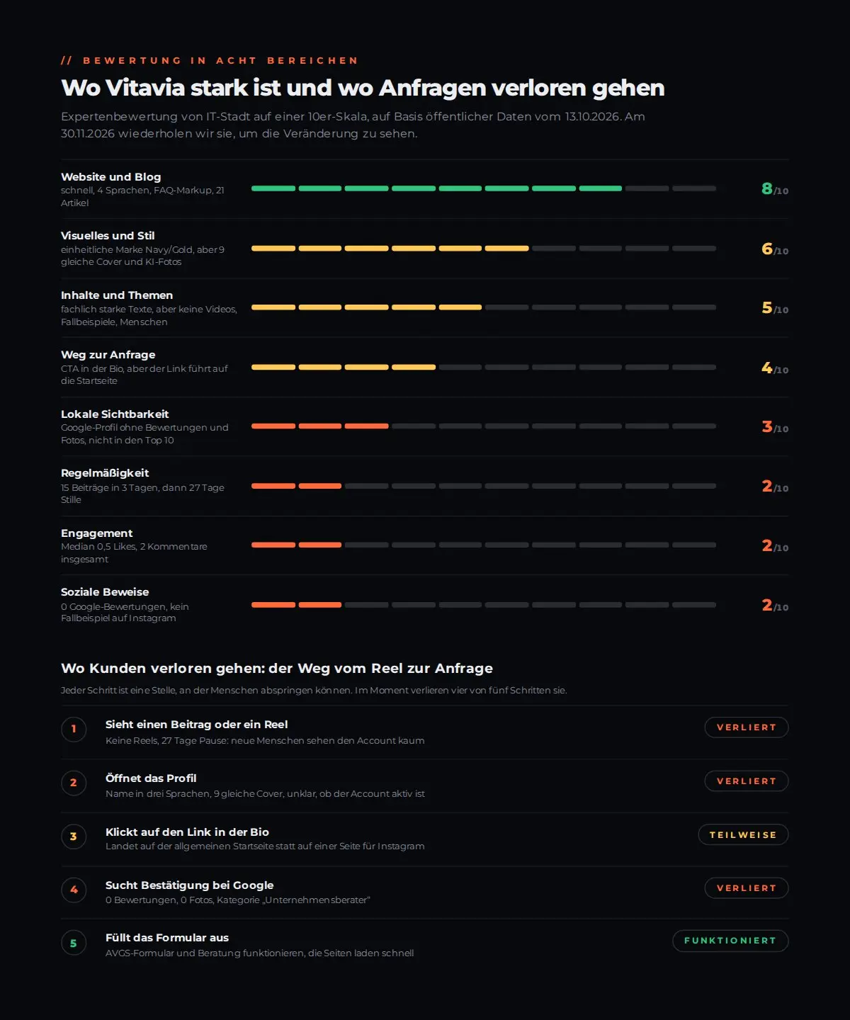
Task: Click the VERLIERT badge for Sieht einen Beitrag
Action: pos(747,727)
